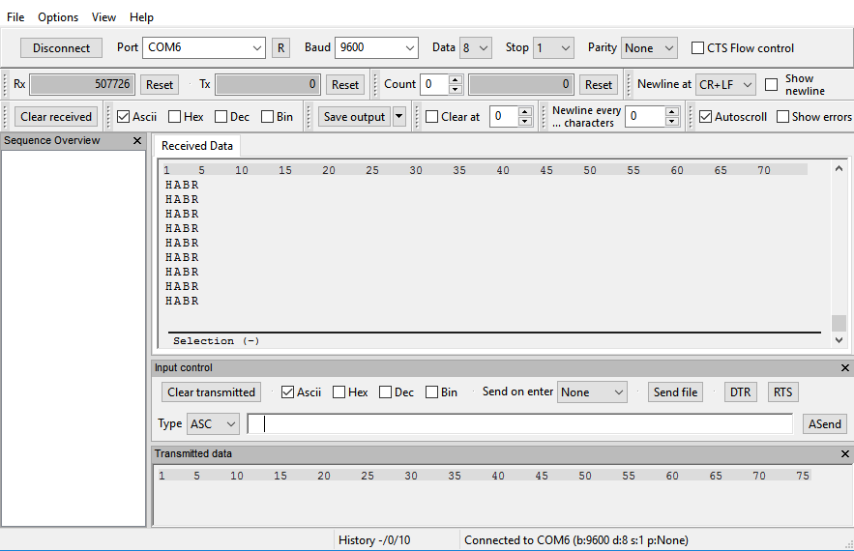Open the View menu
Viewport: 854px width, 551px height.
103,16
